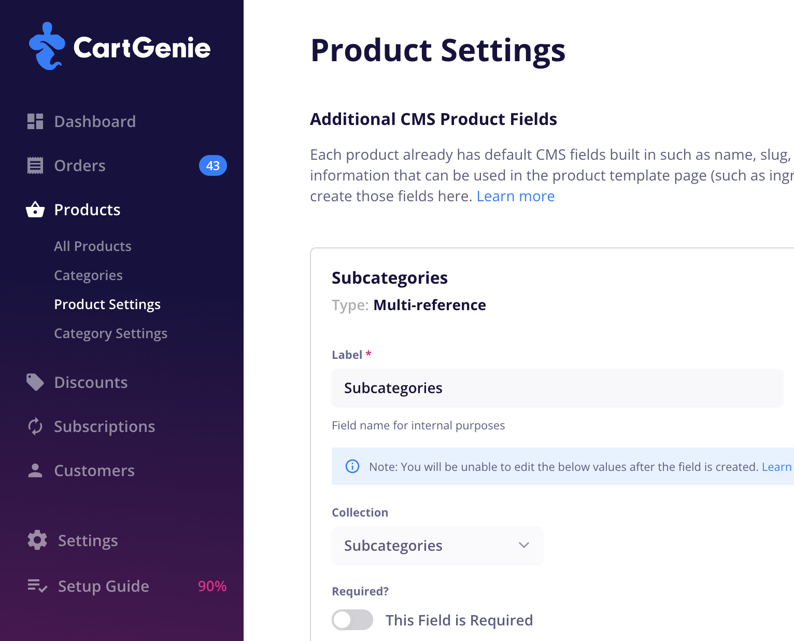Open Category Settings submenu item
This screenshot has width=794, height=641.
click(x=111, y=333)
